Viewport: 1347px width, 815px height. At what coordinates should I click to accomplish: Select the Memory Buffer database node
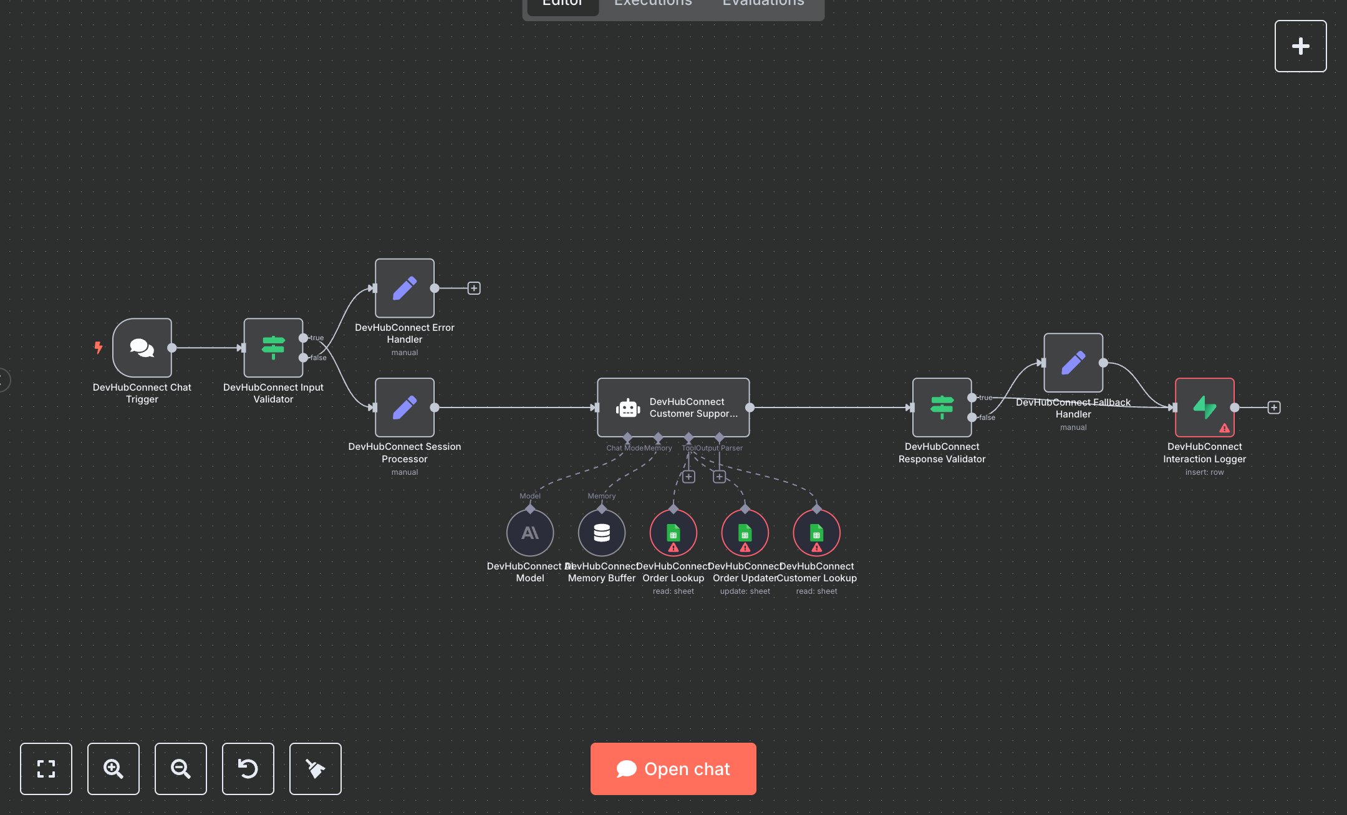point(602,533)
